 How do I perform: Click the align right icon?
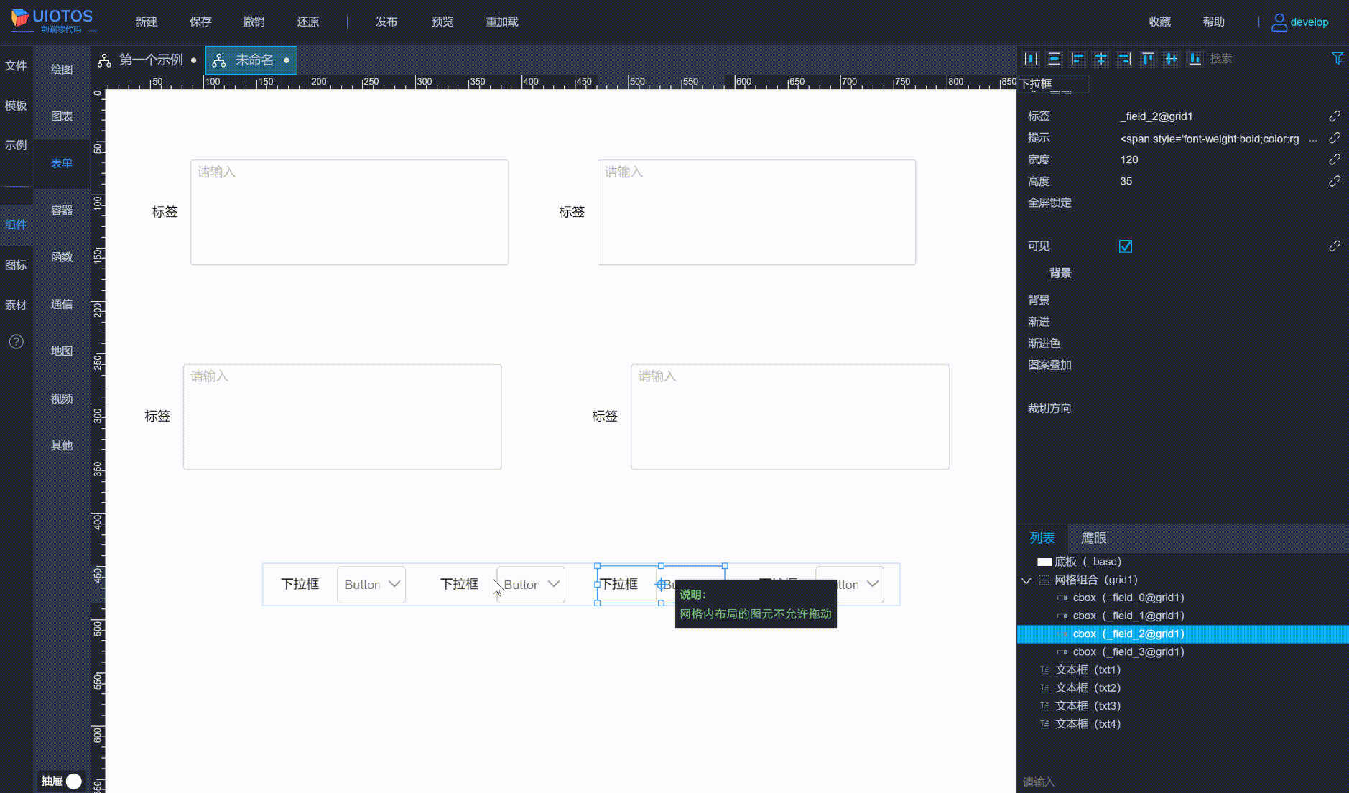point(1124,59)
